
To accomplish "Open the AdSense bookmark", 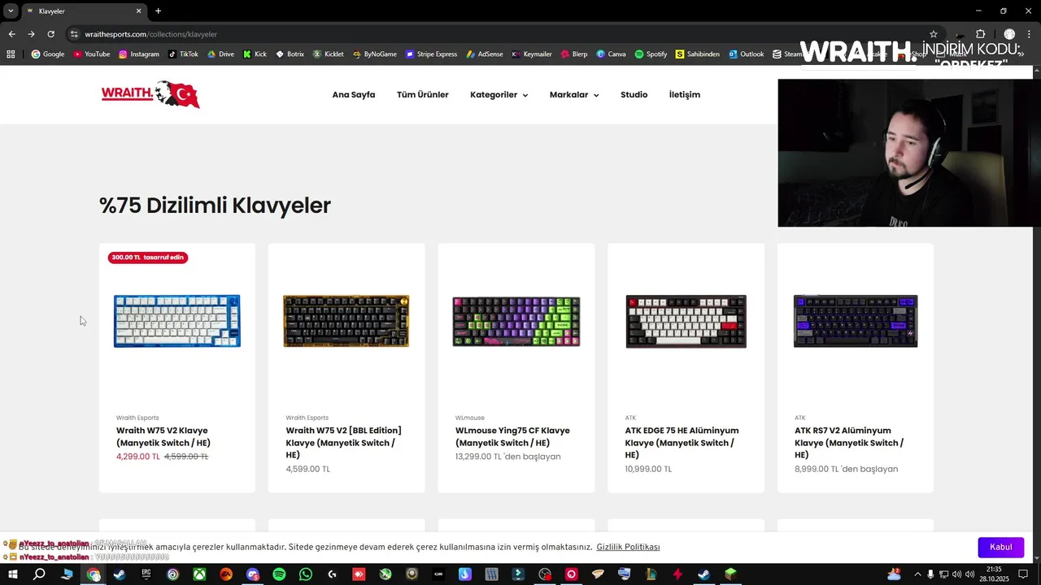I will tap(485, 54).
